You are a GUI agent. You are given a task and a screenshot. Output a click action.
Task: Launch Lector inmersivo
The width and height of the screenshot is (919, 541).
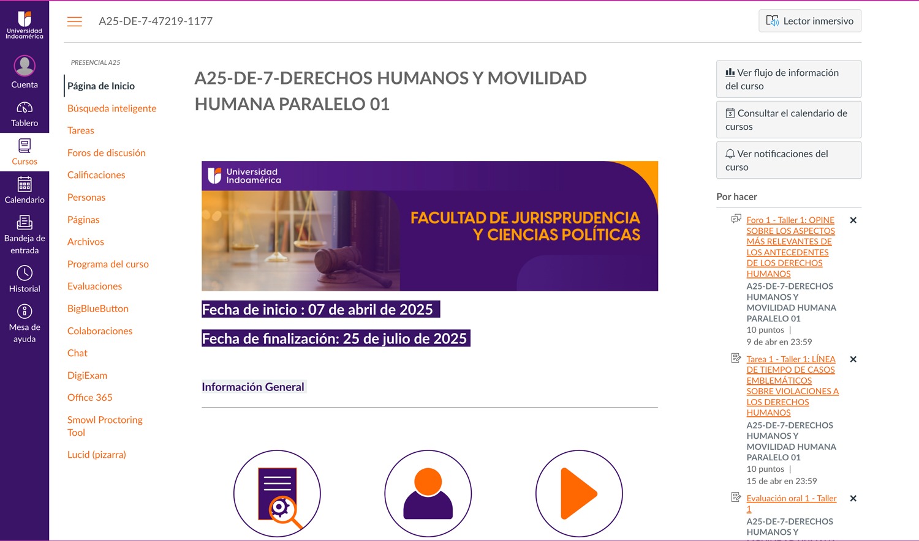click(x=809, y=21)
